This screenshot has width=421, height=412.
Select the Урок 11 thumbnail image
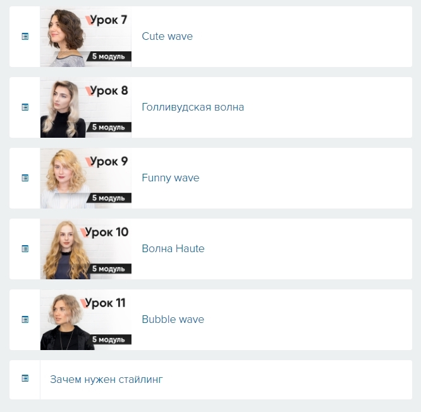86,320
